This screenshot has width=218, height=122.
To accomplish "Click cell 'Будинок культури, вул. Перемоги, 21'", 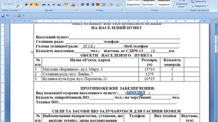I will pyautogui.click(x=90, y=79).
